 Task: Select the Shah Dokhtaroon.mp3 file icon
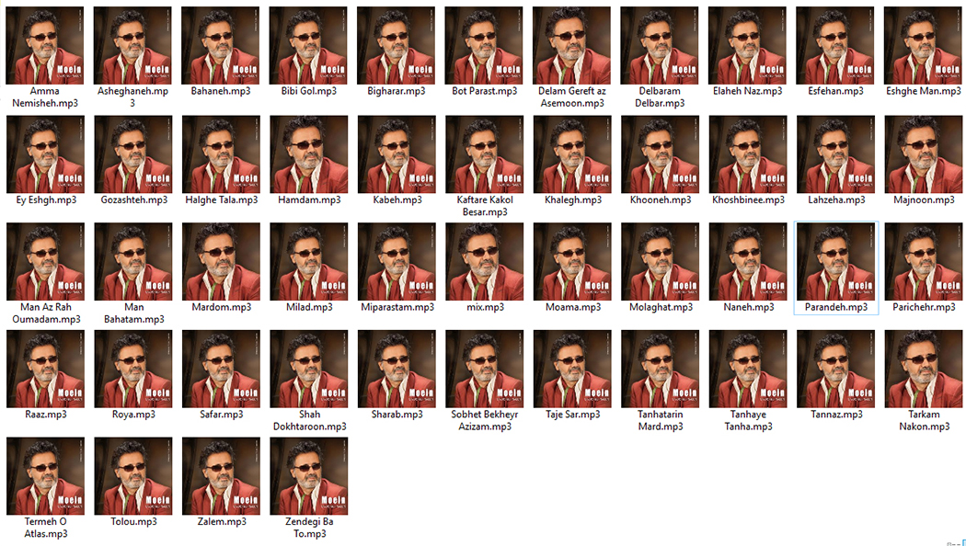(308, 370)
